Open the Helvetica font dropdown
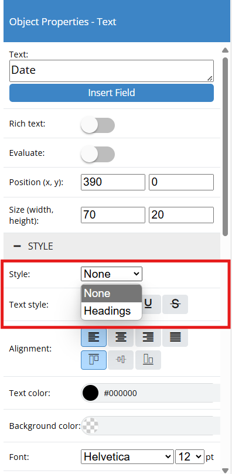This screenshot has height=474, width=232. 128,456
